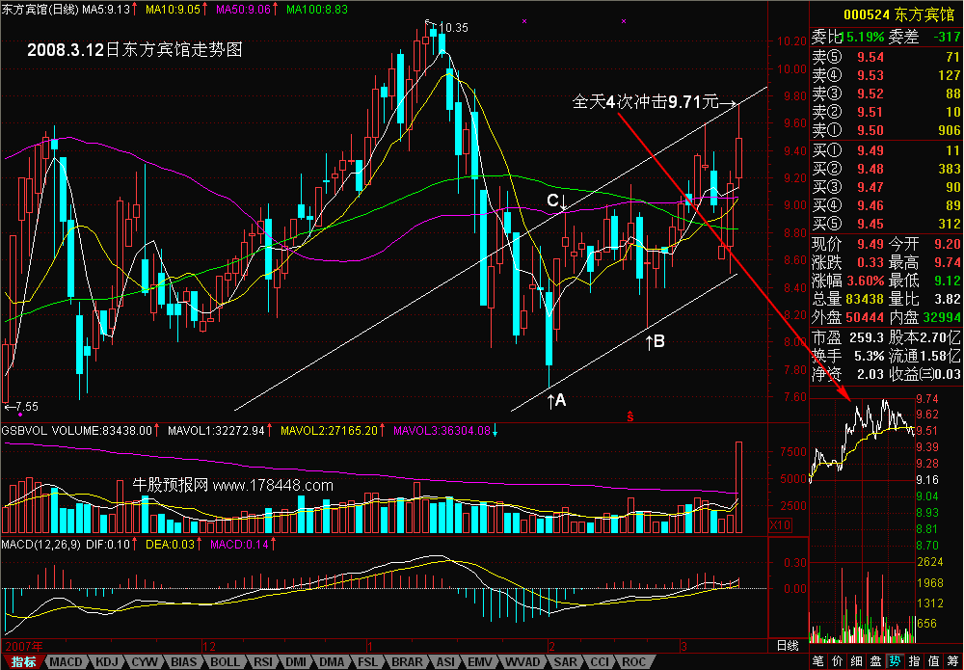This screenshot has height=670, width=964.
Task: Select the 卖② 9.51 ask row
Action: pyautogui.click(x=886, y=112)
